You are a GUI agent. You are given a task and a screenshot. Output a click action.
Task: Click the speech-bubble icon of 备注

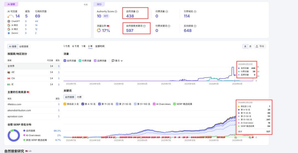(113, 61)
